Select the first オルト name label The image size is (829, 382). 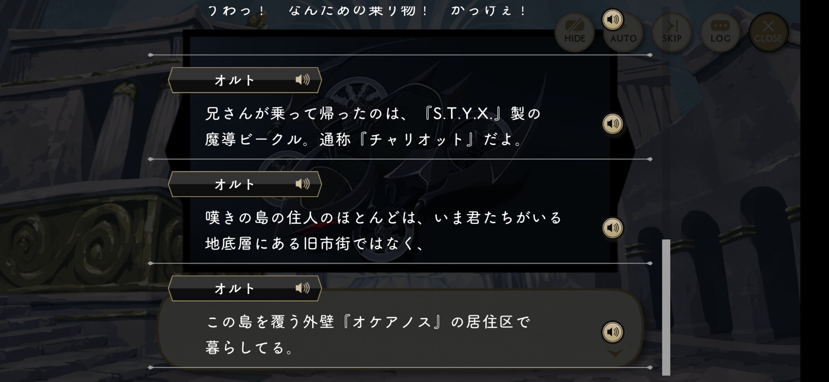click(x=234, y=80)
